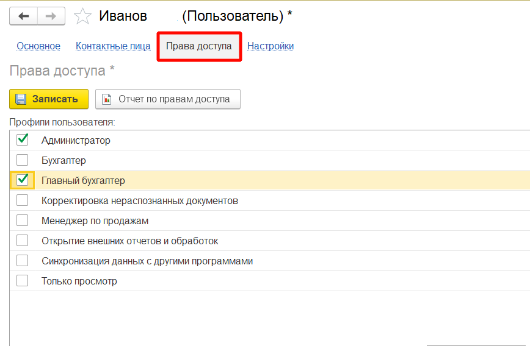
Task: Tick Открытие внешних отчетов и обработок checkbox
Action: (x=23, y=241)
